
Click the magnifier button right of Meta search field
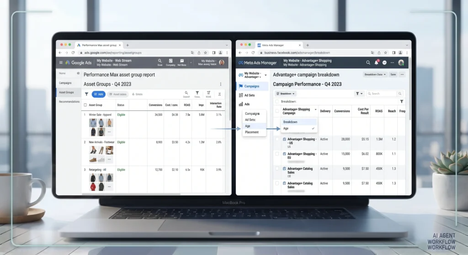click(x=400, y=94)
